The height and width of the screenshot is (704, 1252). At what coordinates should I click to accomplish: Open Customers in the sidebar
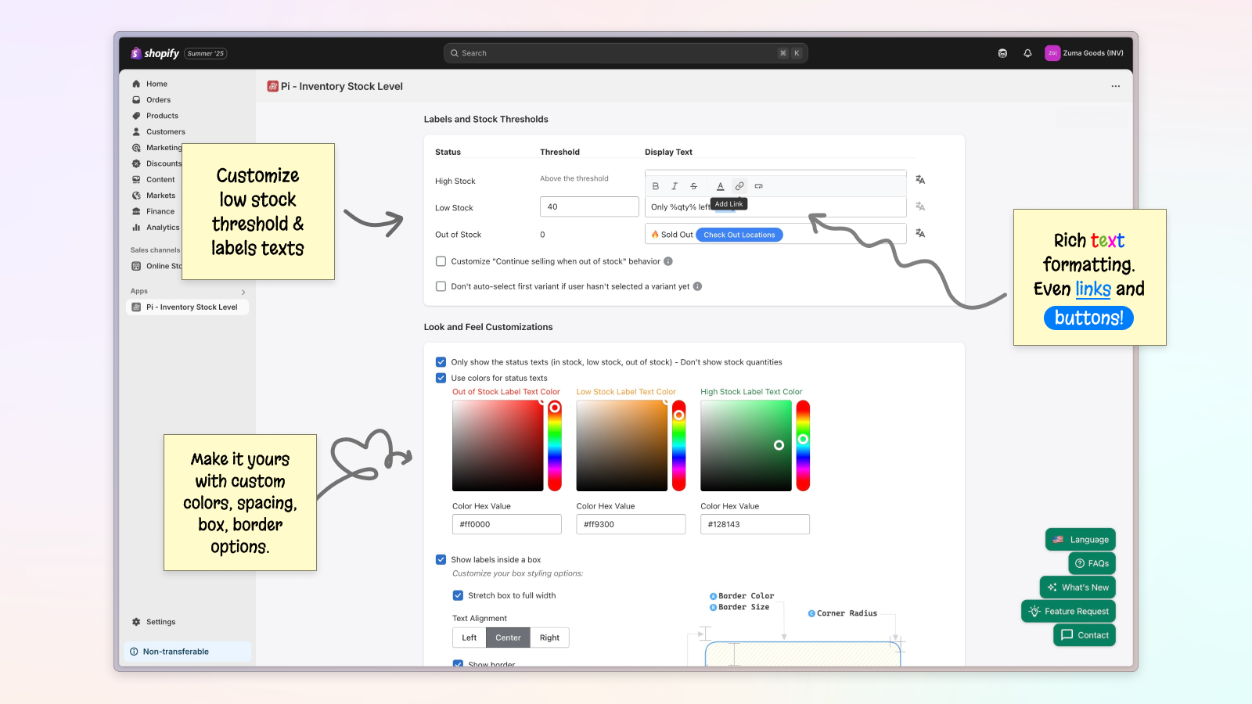pyautogui.click(x=165, y=132)
